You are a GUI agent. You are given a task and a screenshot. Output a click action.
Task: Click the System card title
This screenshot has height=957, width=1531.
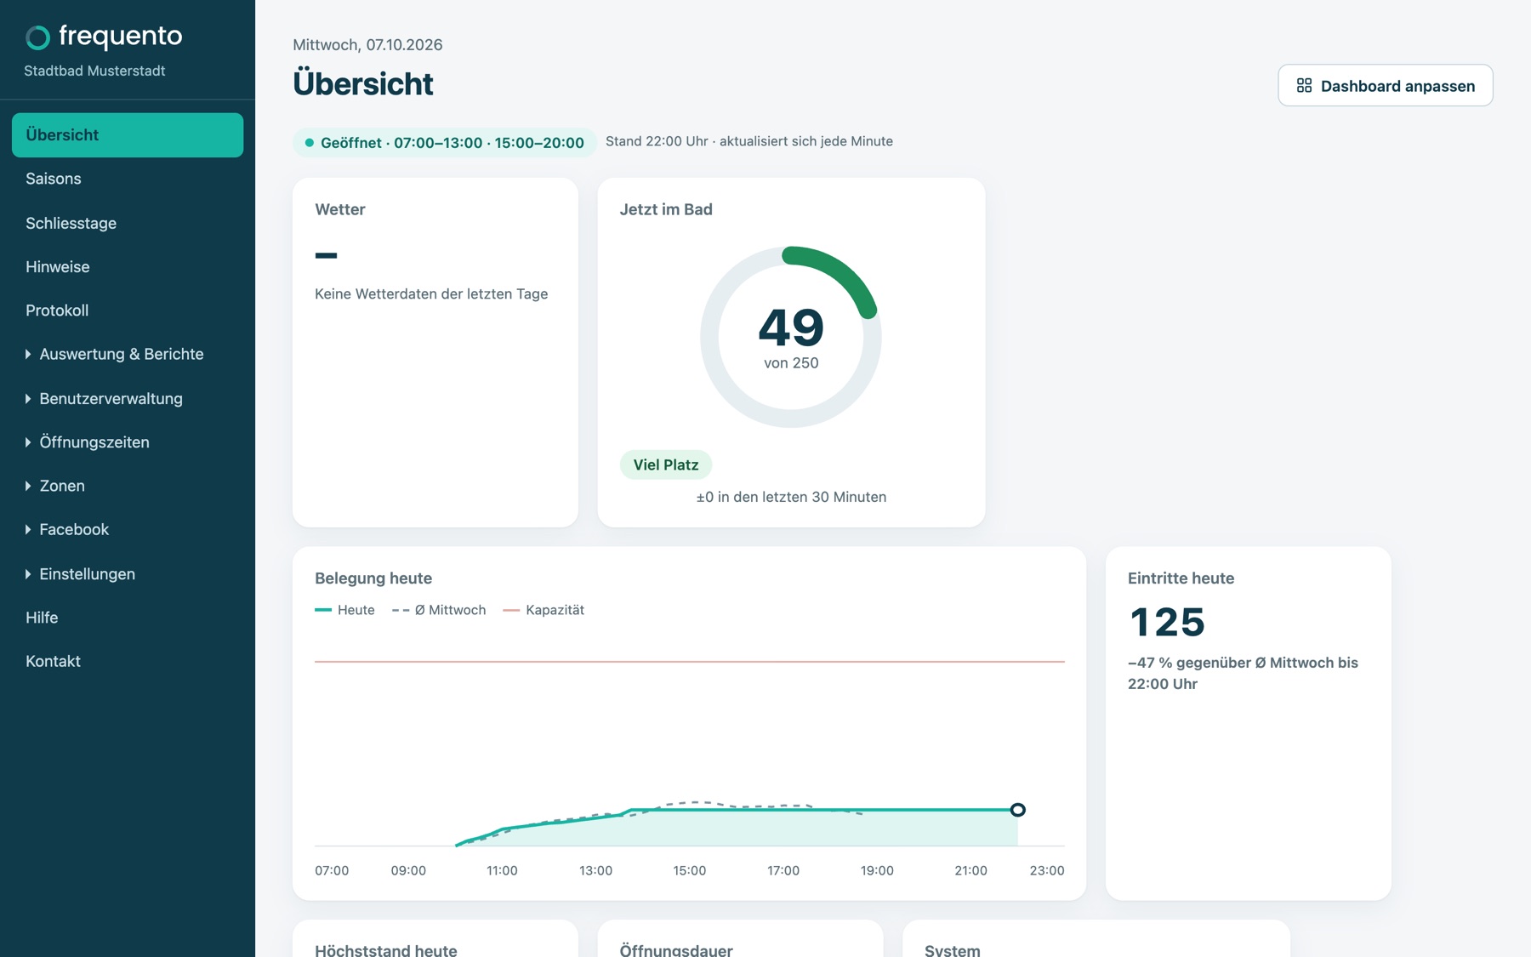pyautogui.click(x=953, y=950)
